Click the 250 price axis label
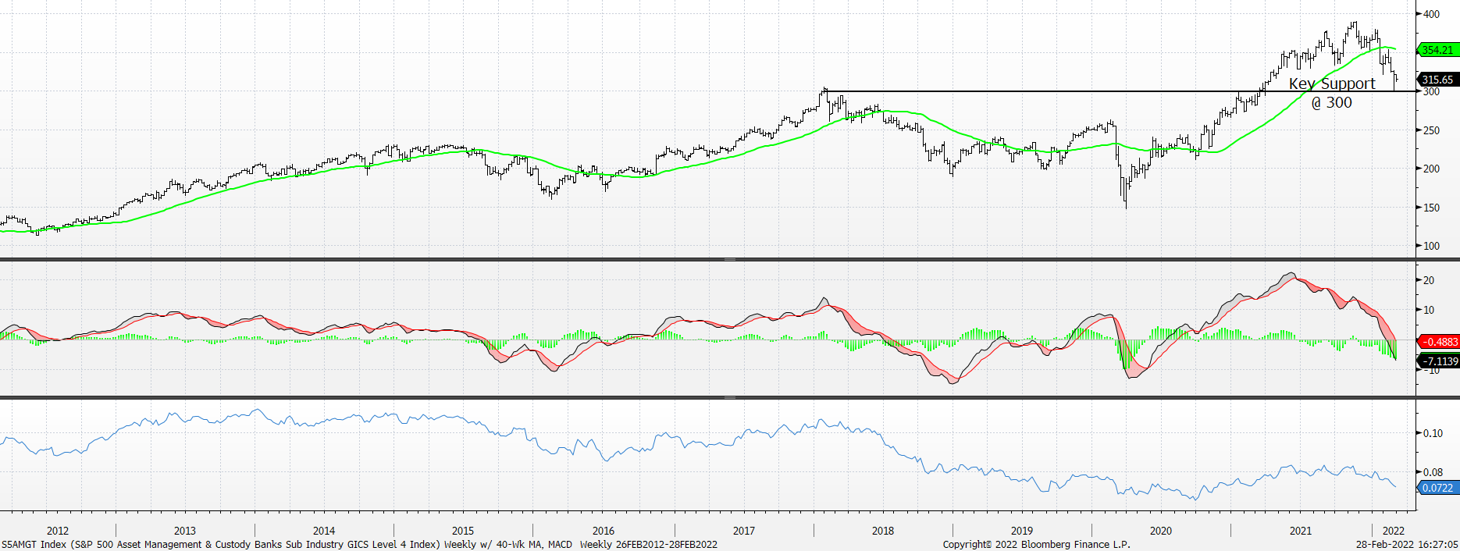 1432,130
